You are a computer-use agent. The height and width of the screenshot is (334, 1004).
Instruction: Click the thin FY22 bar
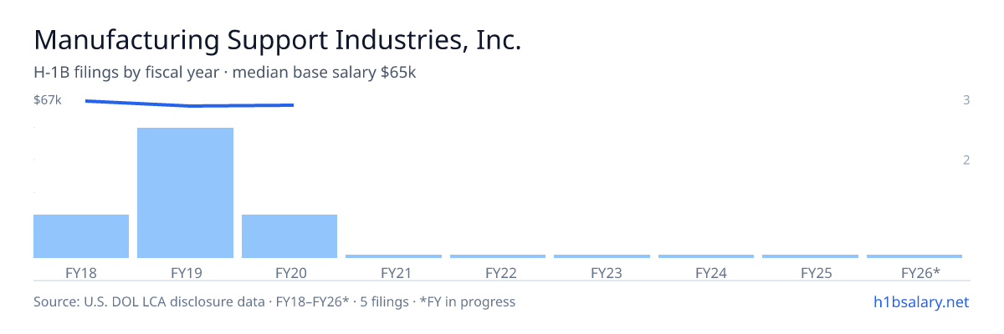point(498,256)
